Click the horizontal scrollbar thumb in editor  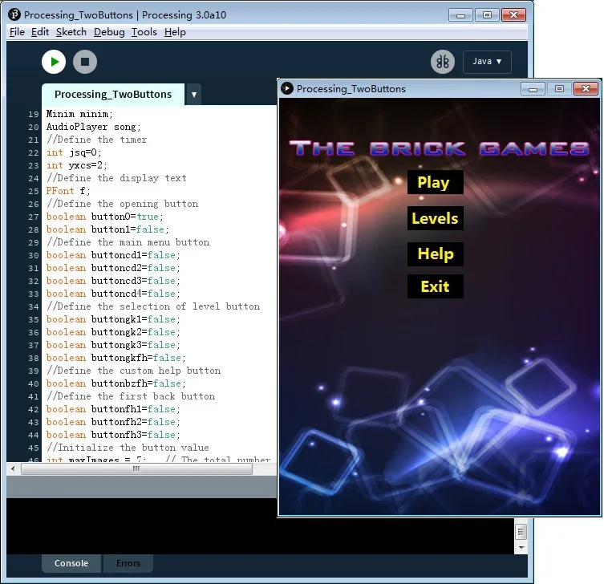tap(136, 468)
